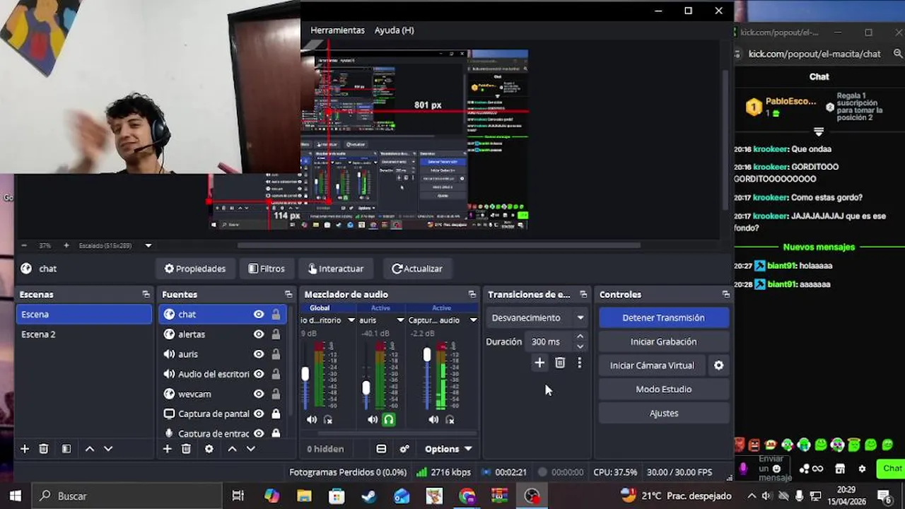Open scene filters icon in Escenas panel

pos(66,449)
